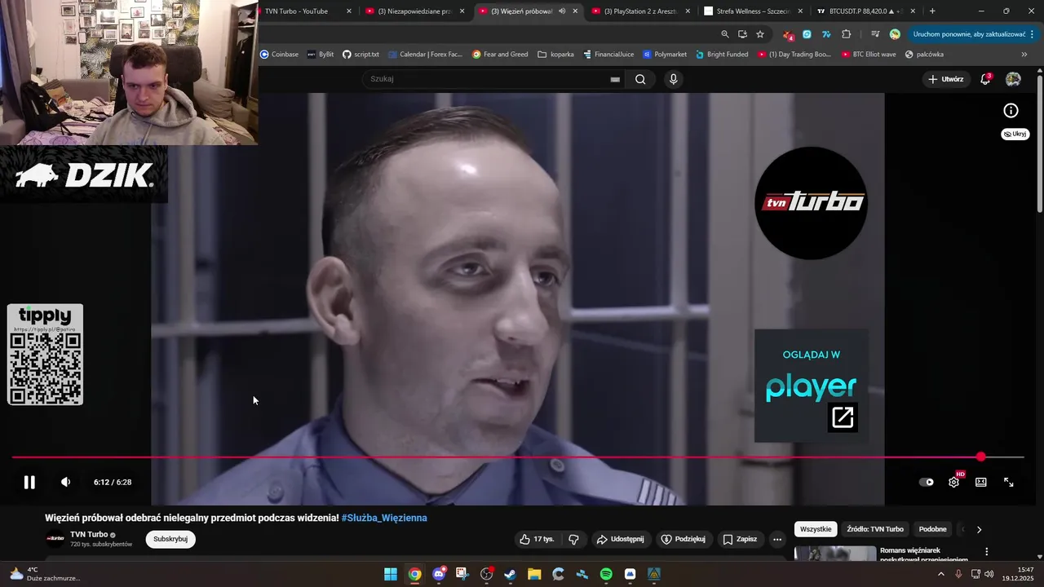The height and width of the screenshot is (587, 1044).
Task: Open File Explorer from the taskbar
Action: (534, 574)
